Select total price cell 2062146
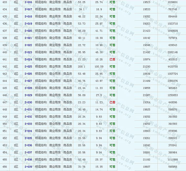This screenshot has width=186, height=171. coord(172,52)
